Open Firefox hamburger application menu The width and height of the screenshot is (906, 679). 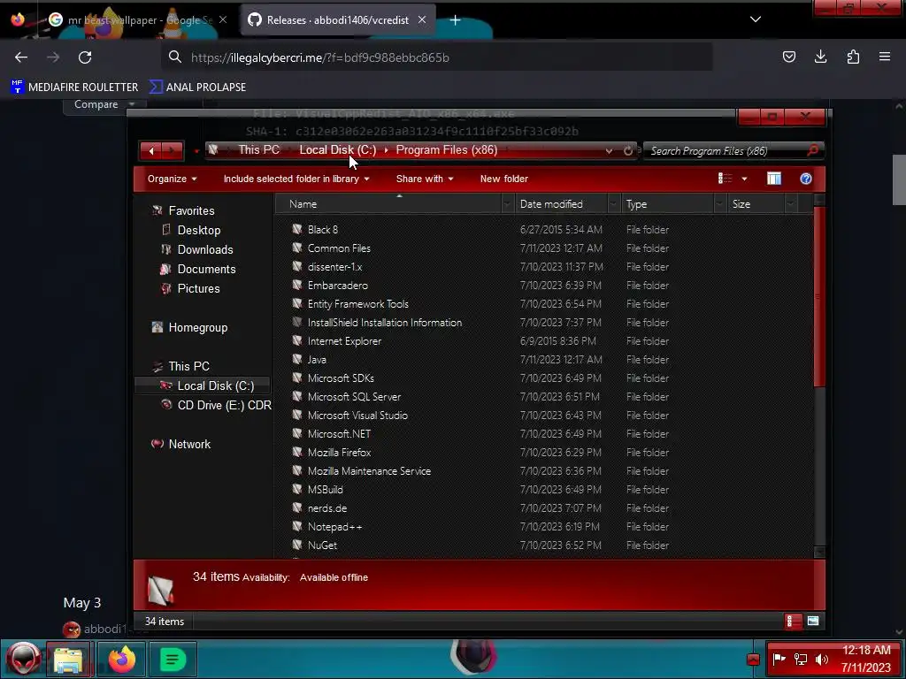(x=885, y=57)
